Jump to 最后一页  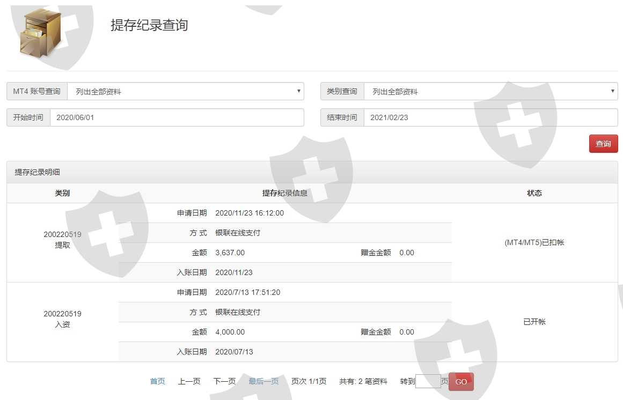coord(263,381)
